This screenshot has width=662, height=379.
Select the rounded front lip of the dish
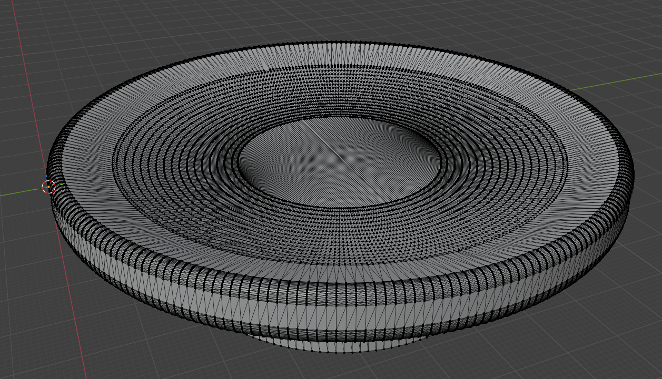click(337, 273)
